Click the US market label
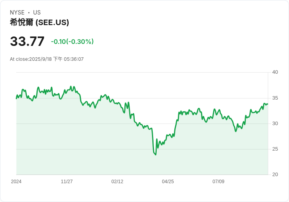289x202 pixels. 37,13
